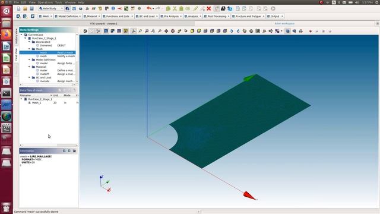Click the red record dot icon

tap(311, 31)
